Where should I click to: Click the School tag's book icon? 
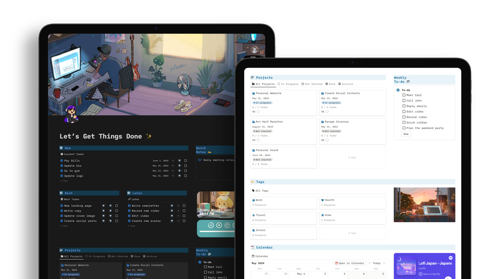tap(254, 230)
